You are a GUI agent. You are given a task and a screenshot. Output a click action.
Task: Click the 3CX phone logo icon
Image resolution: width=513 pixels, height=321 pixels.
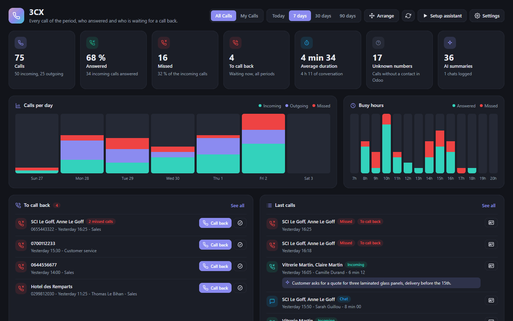coord(16,16)
